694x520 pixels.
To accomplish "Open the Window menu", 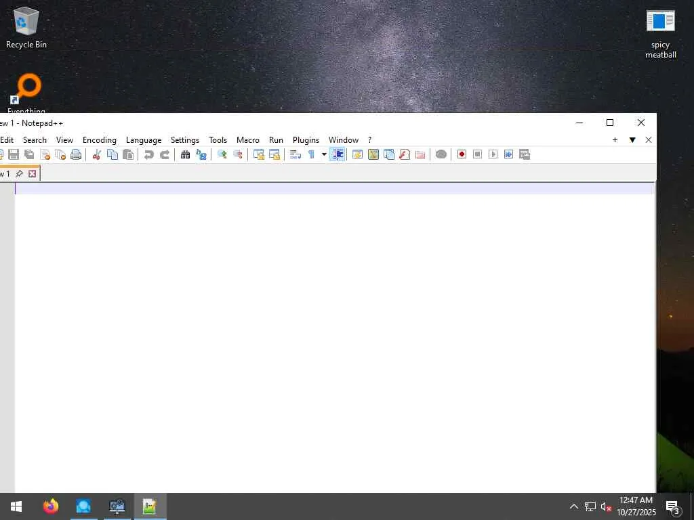I will pos(344,139).
